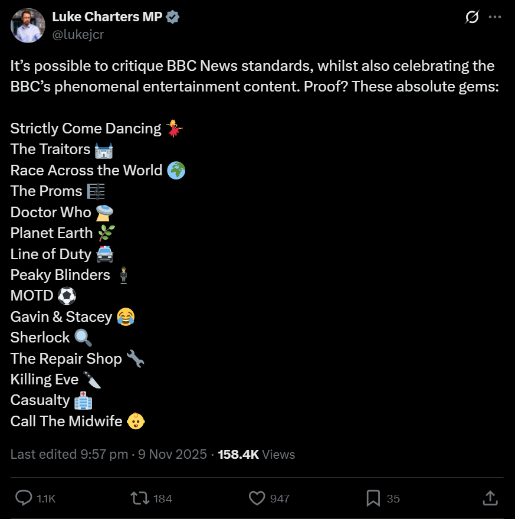The height and width of the screenshot is (519, 515).
Task: Like the post with the heart icon
Action: coord(257,498)
